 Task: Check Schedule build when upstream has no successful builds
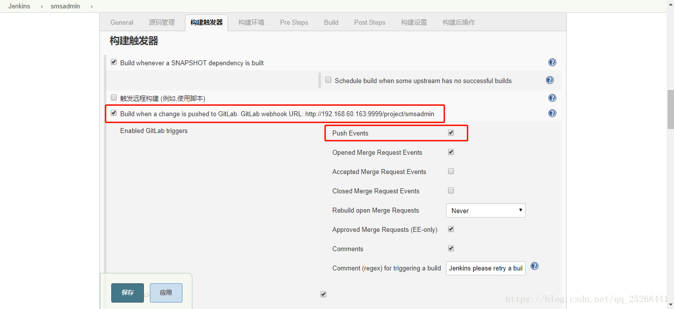tap(328, 80)
